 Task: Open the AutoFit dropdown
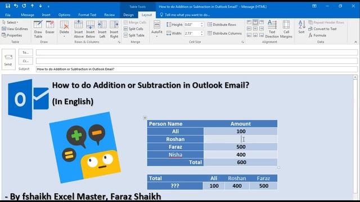157,29
